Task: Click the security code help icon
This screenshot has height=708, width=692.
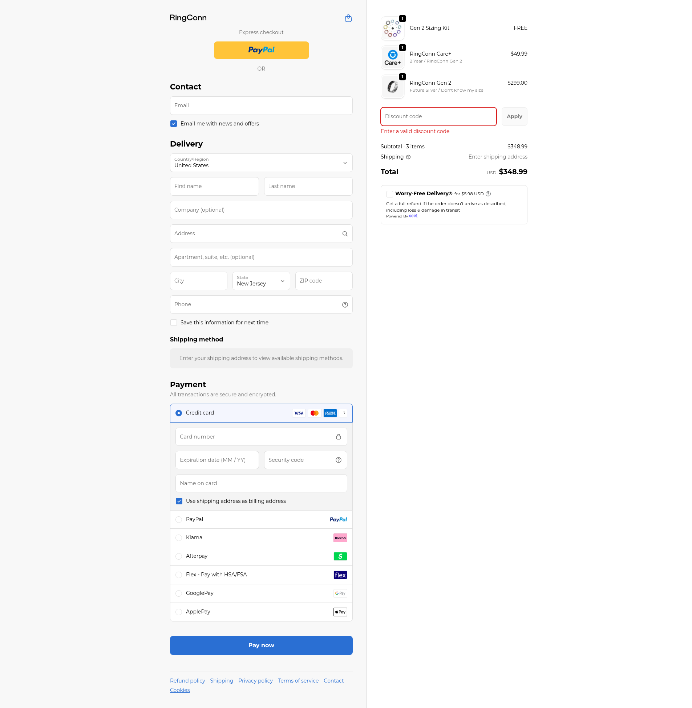Action: pyautogui.click(x=338, y=460)
